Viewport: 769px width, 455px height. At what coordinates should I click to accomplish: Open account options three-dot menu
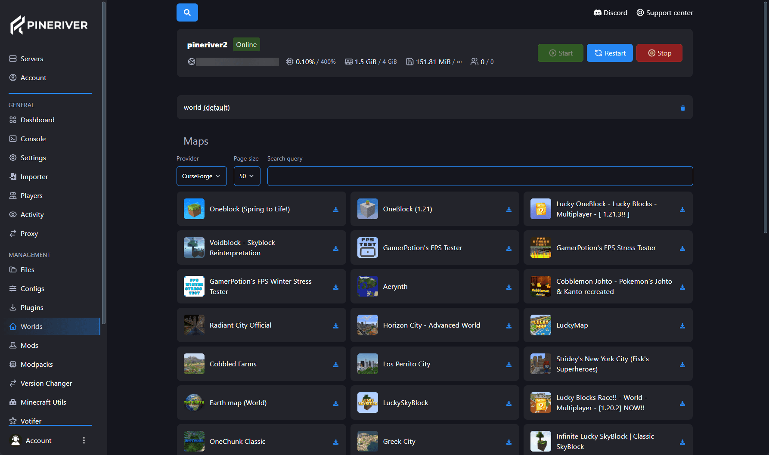[x=84, y=440]
